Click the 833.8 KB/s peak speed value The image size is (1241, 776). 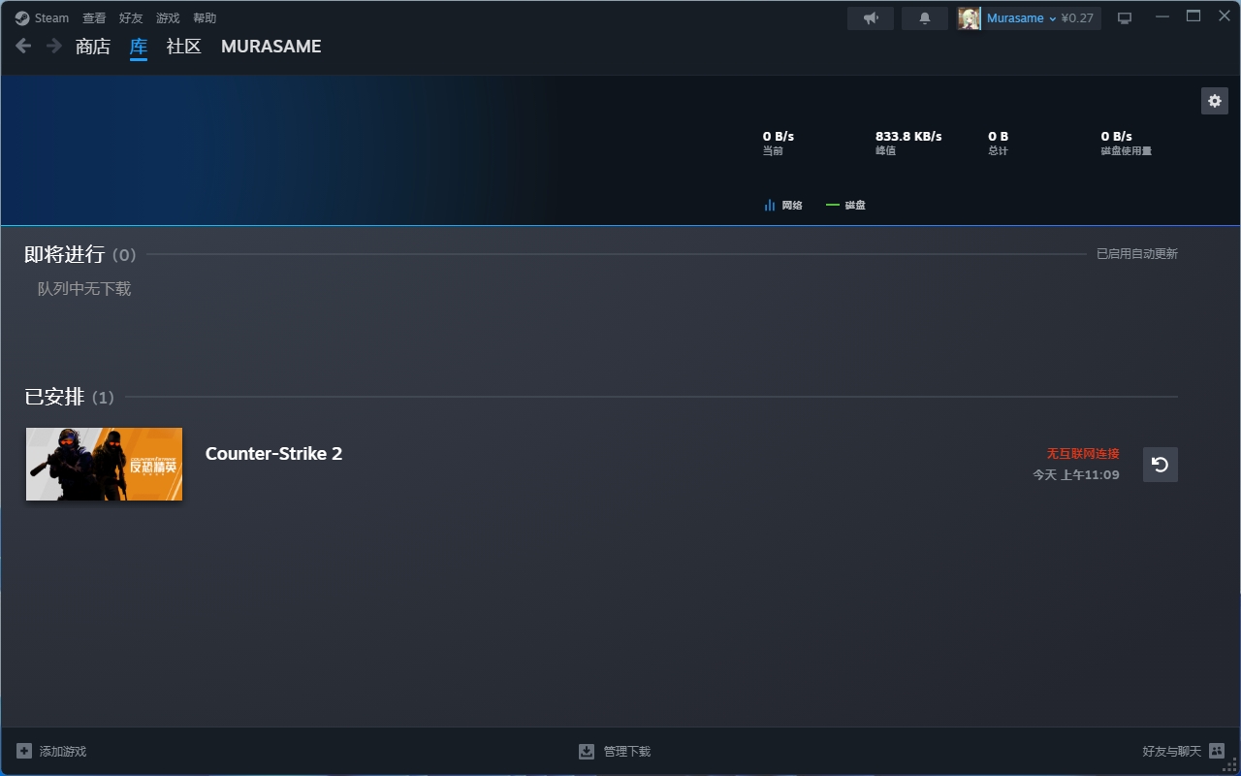pyautogui.click(x=908, y=137)
